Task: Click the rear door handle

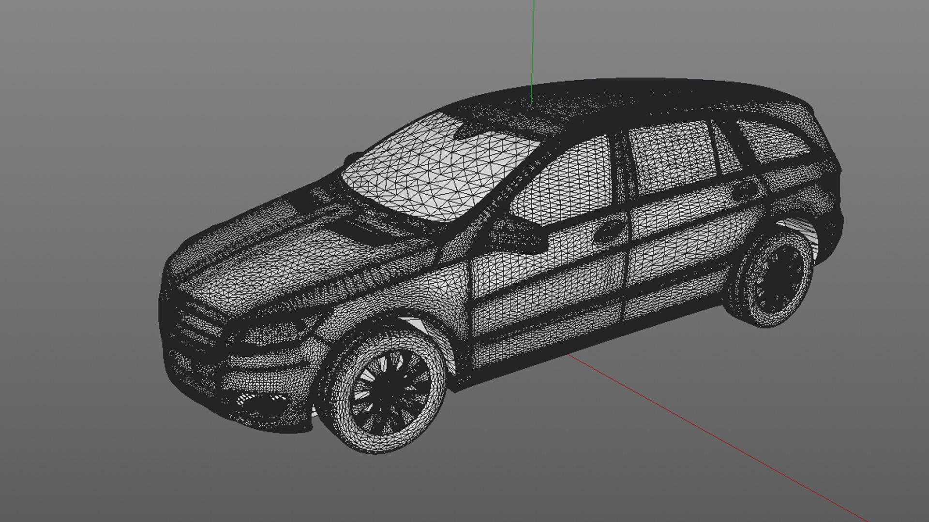Action: [746, 190]
